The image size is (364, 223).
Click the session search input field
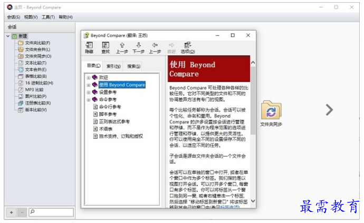coord(51,212)
